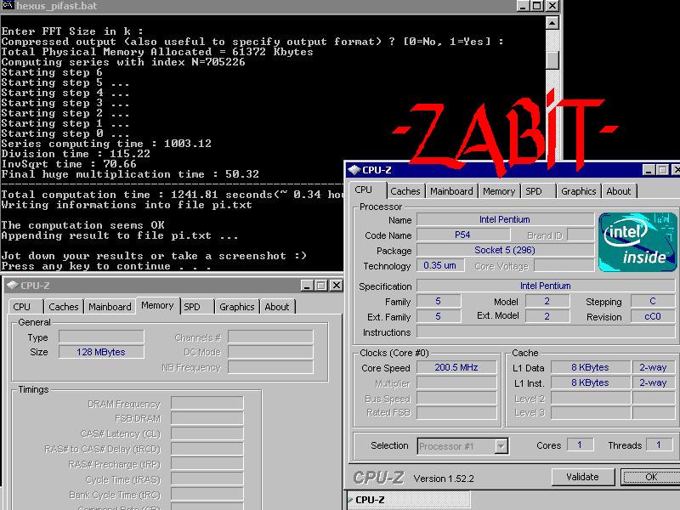The image size is (680, 510).
Task: Click the Validate button
Action: tap(582, 477)
